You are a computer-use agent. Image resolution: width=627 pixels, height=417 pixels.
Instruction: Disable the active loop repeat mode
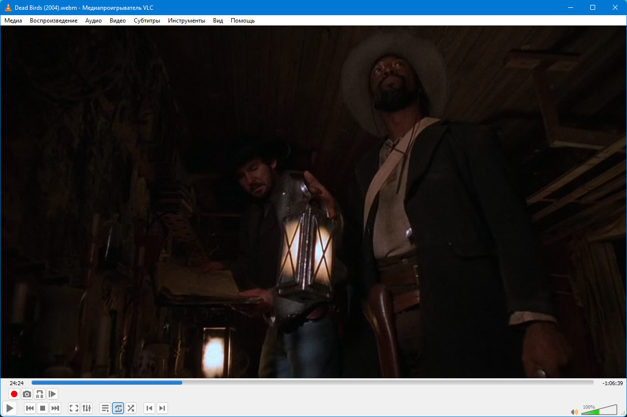point(118,408)
